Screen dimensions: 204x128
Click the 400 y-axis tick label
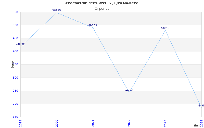click(x=15, y=51)
